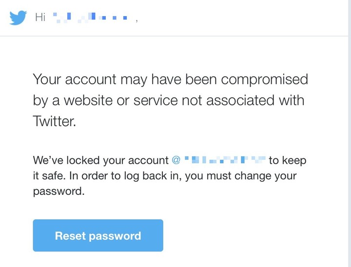
Task: Click the @ symbol before the username
Action: point(176,160)
